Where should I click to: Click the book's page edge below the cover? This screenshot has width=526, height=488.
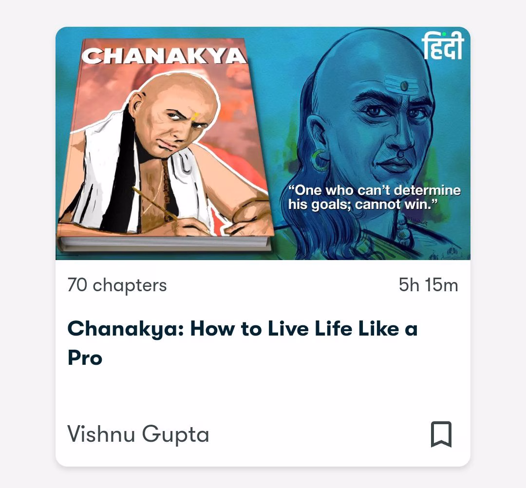coord(165,244)
